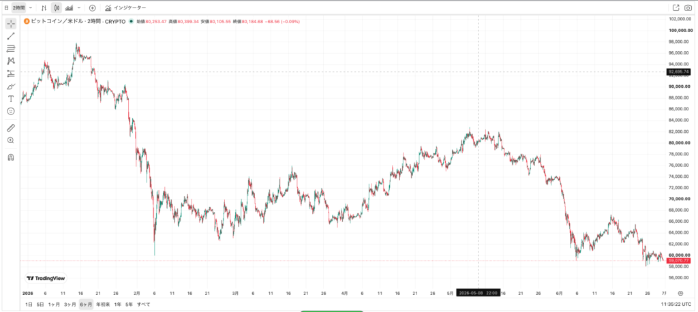Switch to candlestick chart style
Image resolution: width=698 pixels, height=312 pixels.
point(57,8)
